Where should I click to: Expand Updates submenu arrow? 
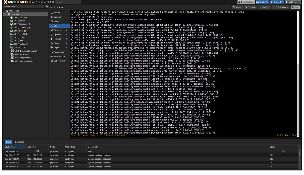coord(67,35)
